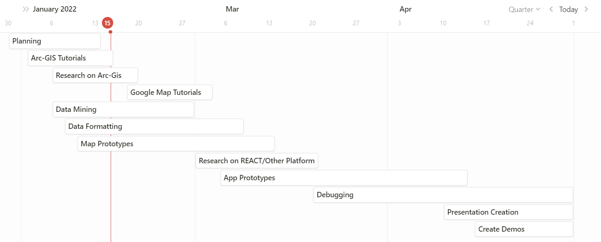The height and width of the screenshot is (242, 601).
Task: Expand the collapsed sidebar double-chevron icon
Action: pyautogui.click(x=26, y=9)
